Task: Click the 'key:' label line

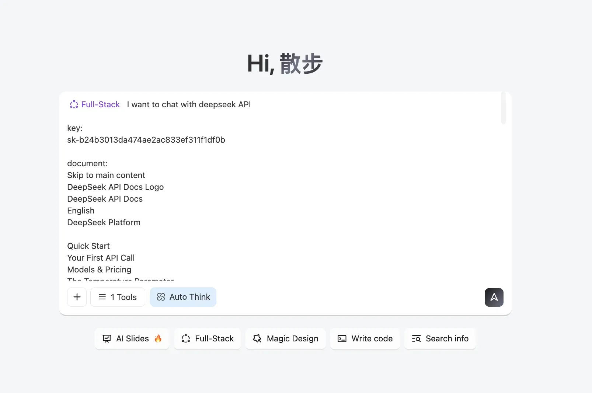Action: [x=75, y=128]
